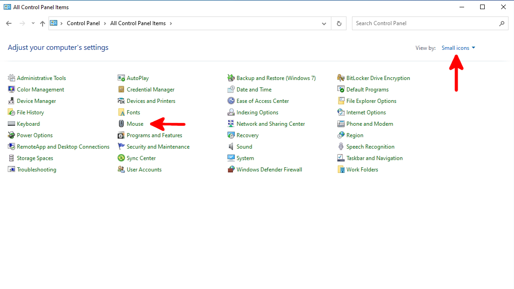
Task: Open the Keyboard icon
Action: pyautogui.click(x=11, y=123)
